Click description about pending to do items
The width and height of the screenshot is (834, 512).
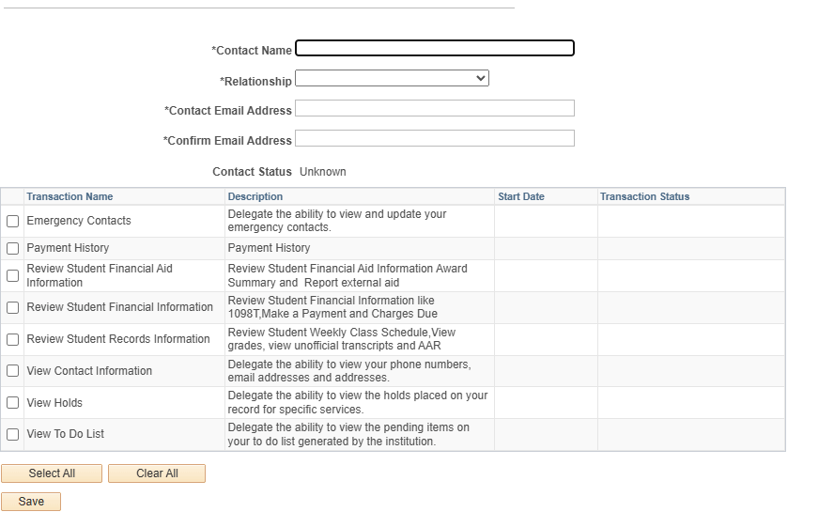(x=348, y=434)
